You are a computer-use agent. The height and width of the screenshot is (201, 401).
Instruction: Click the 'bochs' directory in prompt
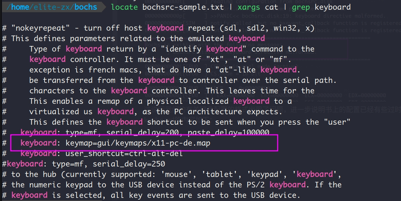86,7
